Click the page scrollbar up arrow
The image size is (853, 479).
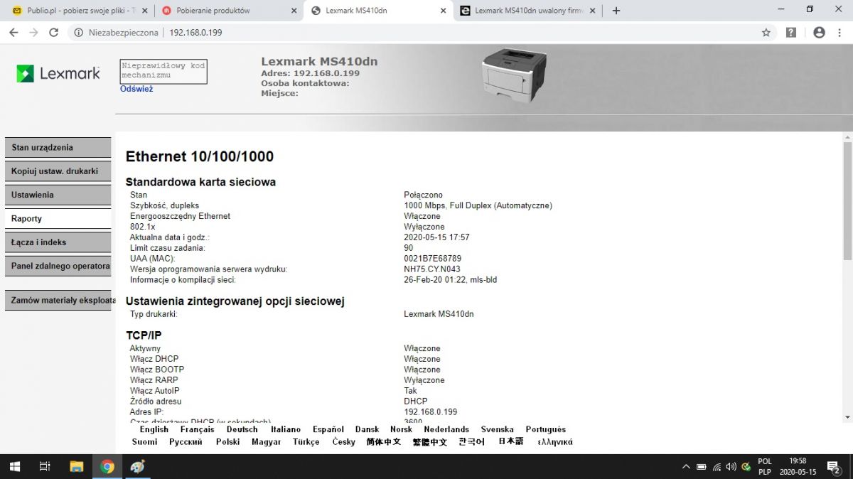847,136
